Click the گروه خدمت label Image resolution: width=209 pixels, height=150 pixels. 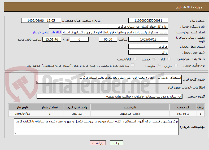[x=195, y=96]
